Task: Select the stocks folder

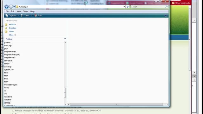Action: 7,64
